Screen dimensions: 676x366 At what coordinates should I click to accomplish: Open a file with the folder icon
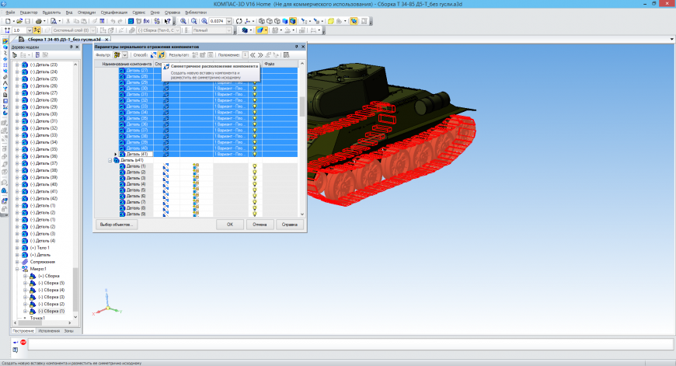click(19, 21)
